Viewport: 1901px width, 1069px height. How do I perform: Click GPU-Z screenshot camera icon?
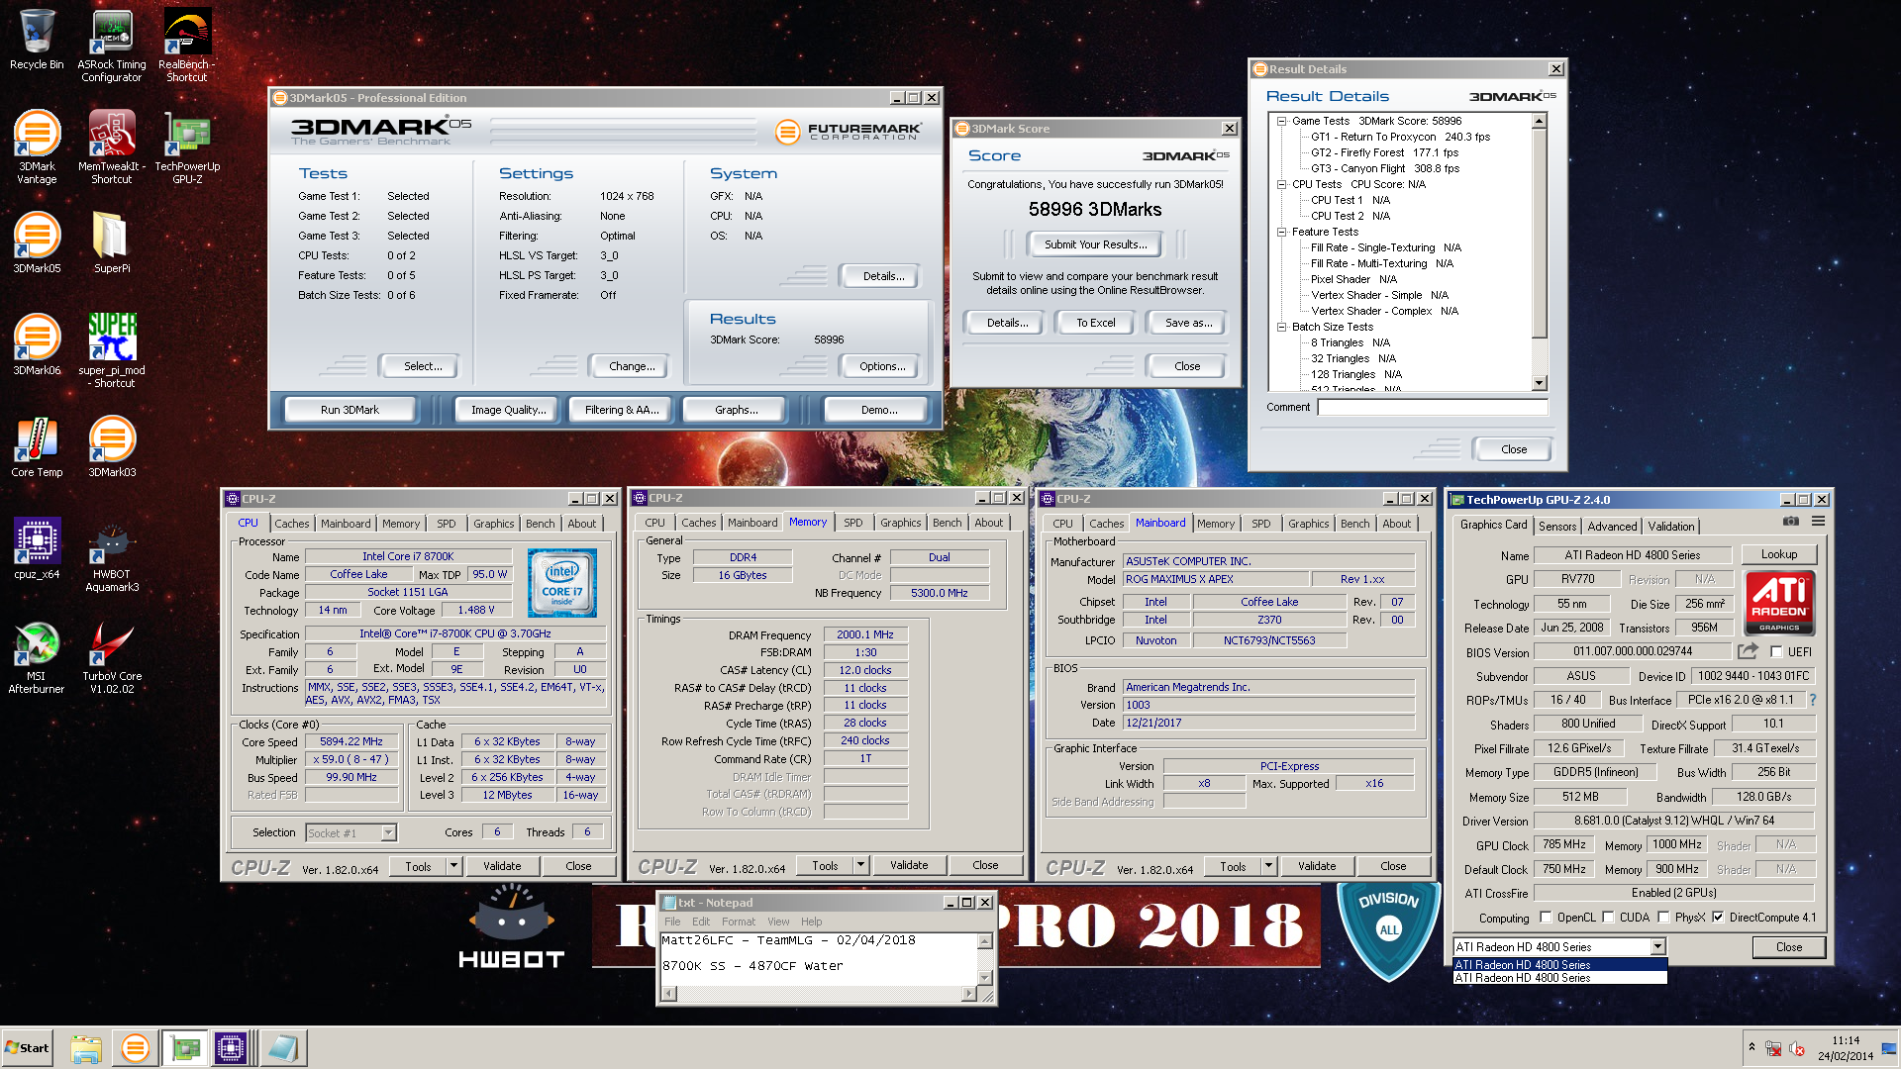pos(1790,522)
